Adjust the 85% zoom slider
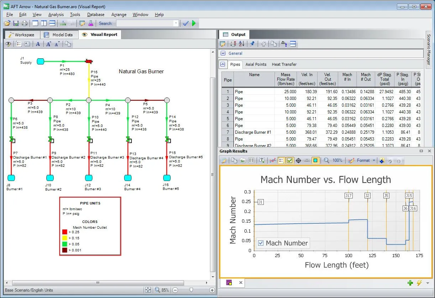 click(x=191, y=290)
